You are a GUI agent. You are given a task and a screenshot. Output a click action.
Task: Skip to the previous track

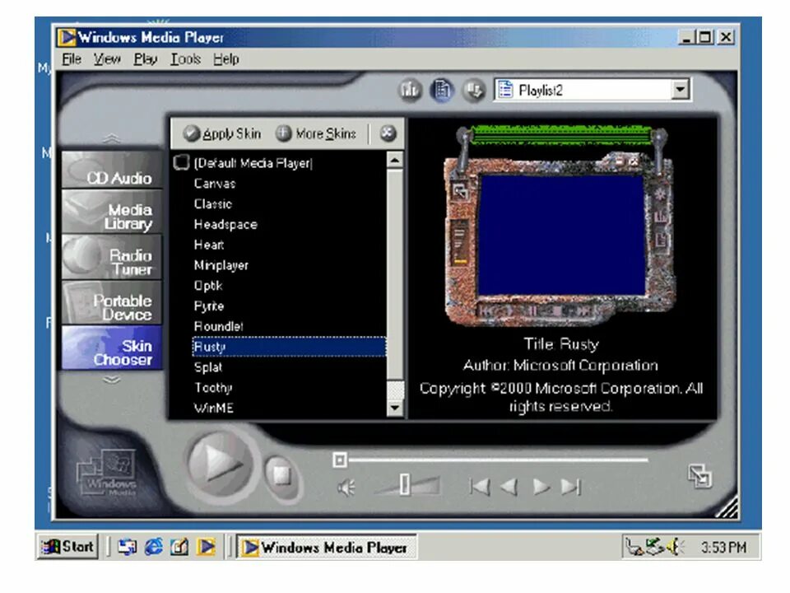(479, 487)
